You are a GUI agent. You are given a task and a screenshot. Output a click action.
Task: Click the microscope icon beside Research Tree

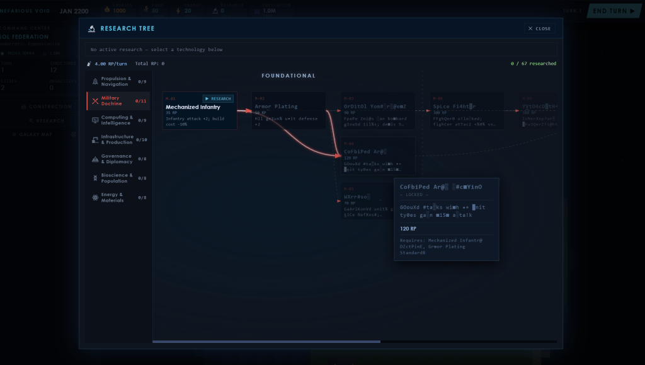click(x=92, y=28)
